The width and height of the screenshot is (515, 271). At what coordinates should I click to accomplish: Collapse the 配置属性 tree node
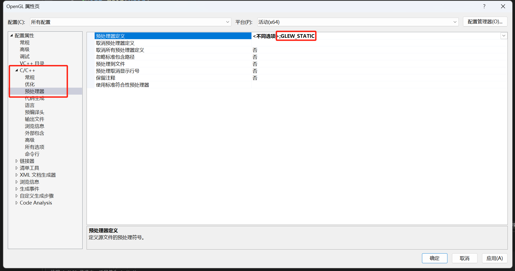(12, 35)
